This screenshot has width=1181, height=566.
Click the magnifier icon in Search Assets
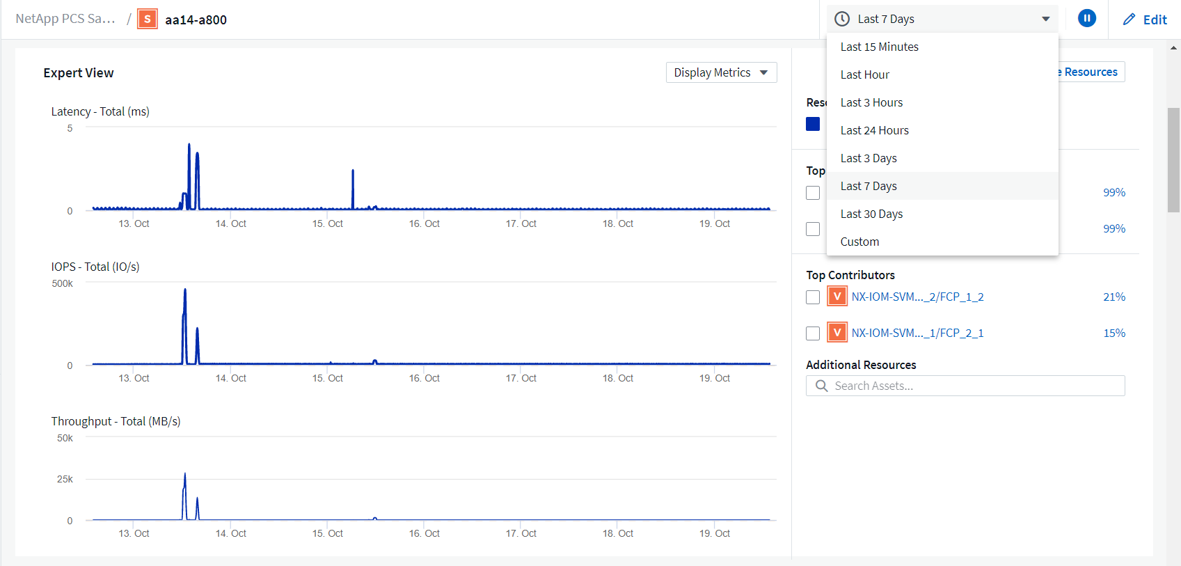[821, 386]
